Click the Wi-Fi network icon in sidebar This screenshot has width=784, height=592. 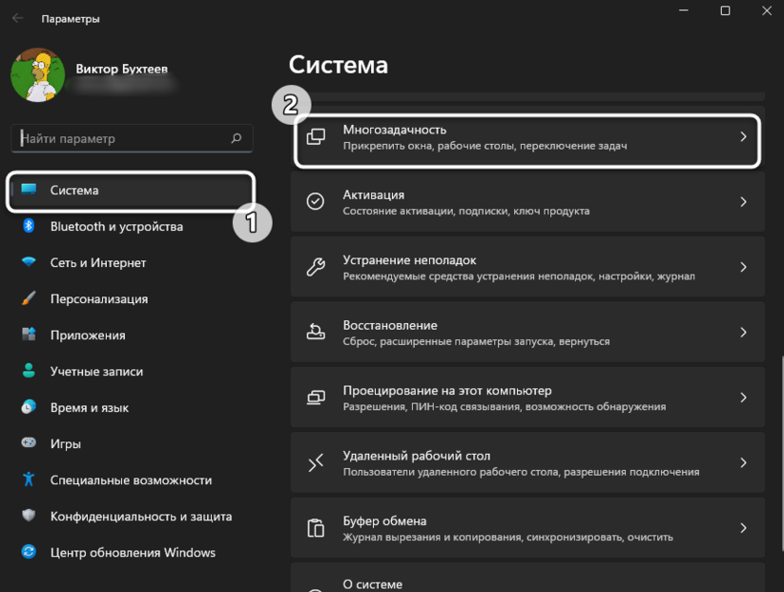(30, 263)
